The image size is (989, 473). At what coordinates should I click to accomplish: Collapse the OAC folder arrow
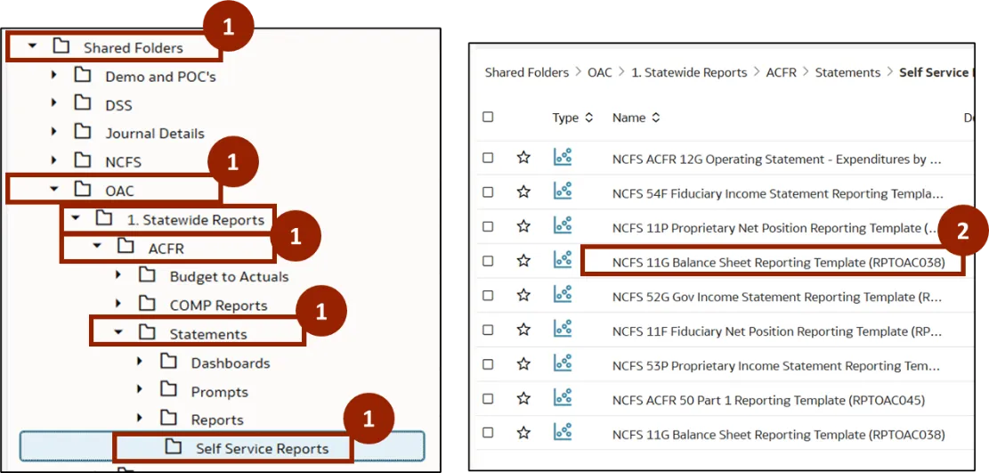pyautogui.click(x=53, y=189)
